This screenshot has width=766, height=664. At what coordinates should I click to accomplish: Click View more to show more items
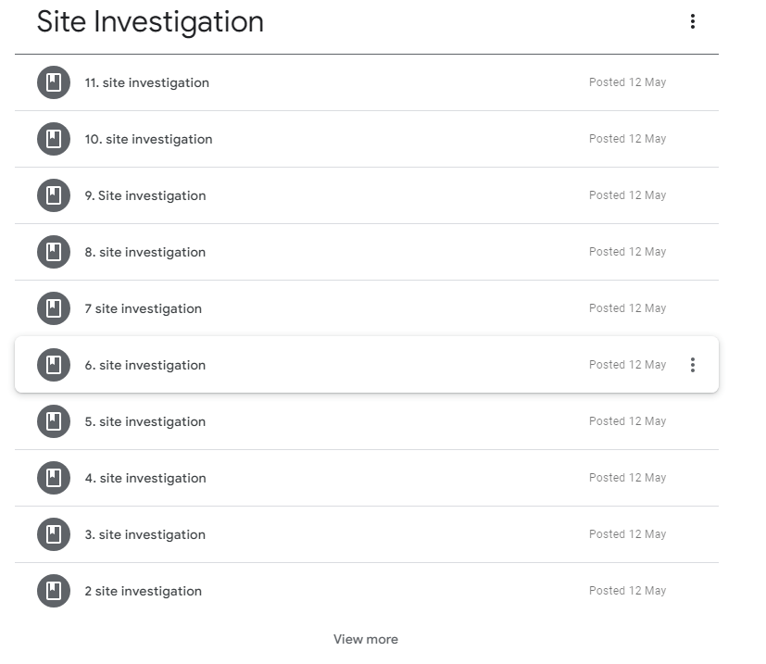(366, 639)
